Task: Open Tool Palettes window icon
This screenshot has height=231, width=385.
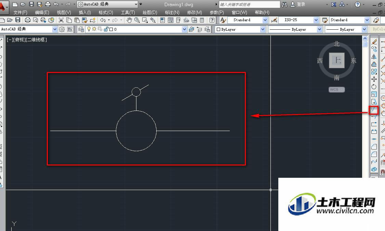Action: pyautogui.click(x=178, y=20)
